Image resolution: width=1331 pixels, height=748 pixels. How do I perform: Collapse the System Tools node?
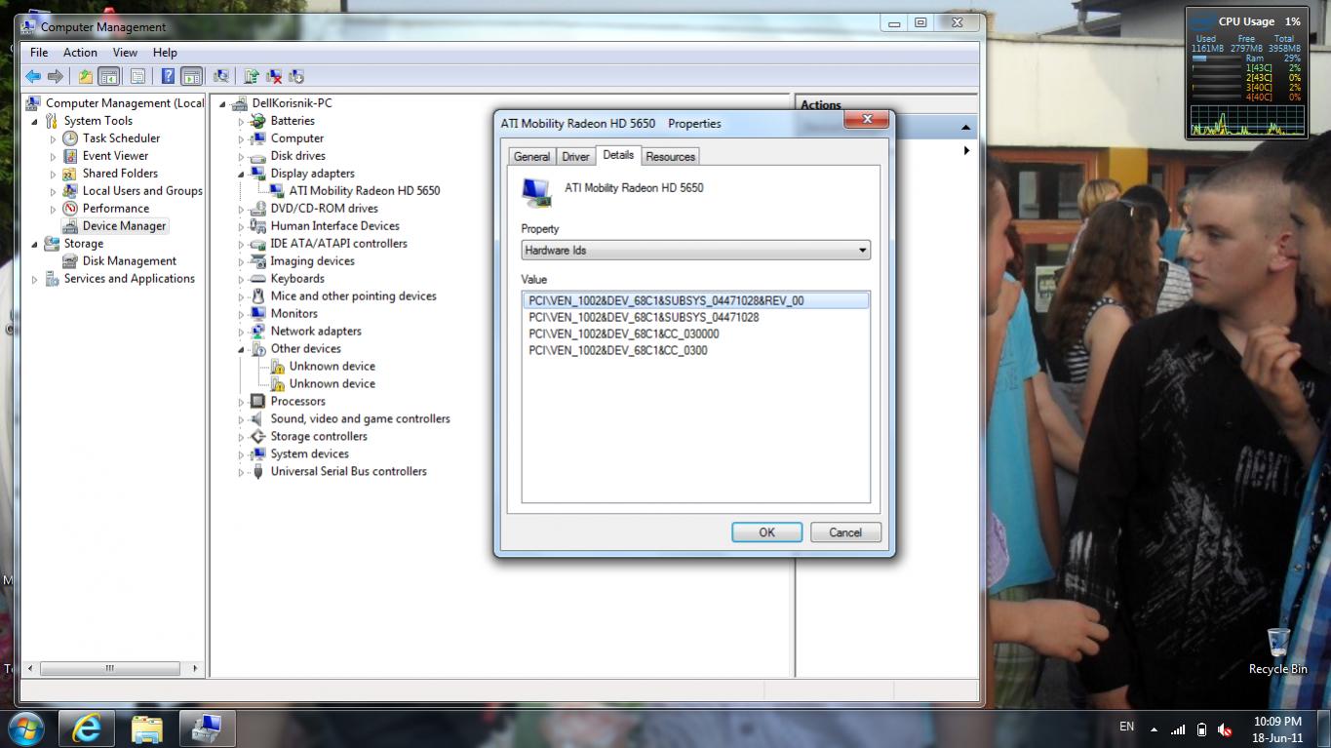click(35, 122)
